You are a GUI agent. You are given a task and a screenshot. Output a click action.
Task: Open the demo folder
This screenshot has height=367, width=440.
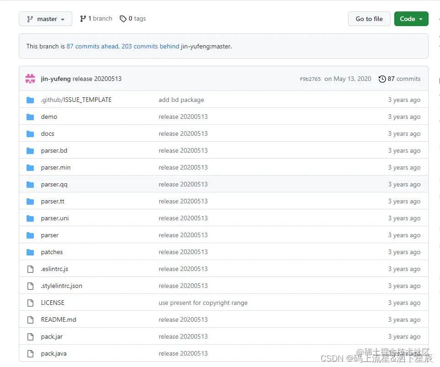[49, 117]
